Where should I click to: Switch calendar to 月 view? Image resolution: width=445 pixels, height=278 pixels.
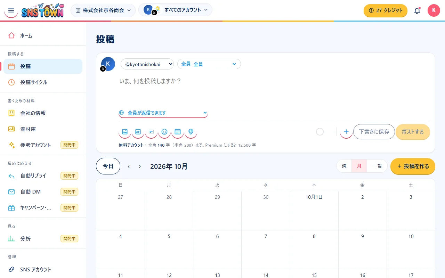pyautogui.click(x=359, y=166)
